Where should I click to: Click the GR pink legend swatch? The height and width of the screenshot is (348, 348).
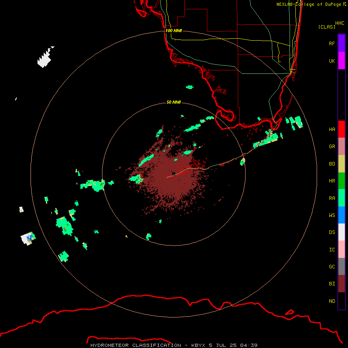(x=341, y=147)
